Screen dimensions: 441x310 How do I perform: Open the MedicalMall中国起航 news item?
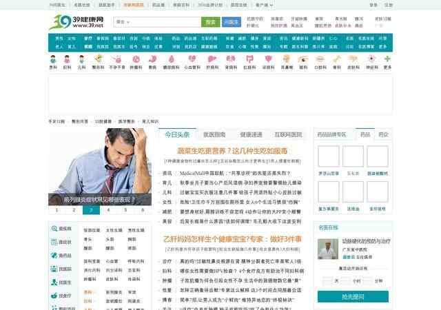pos(235,174)
